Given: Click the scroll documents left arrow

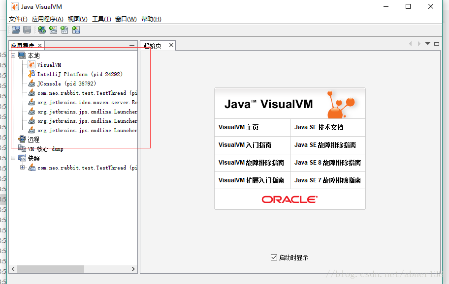Looking at the screenshot, I should (x=410, y=44).
